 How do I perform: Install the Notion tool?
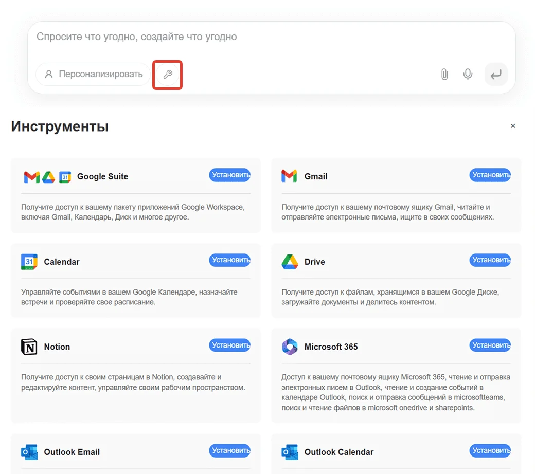229,345
